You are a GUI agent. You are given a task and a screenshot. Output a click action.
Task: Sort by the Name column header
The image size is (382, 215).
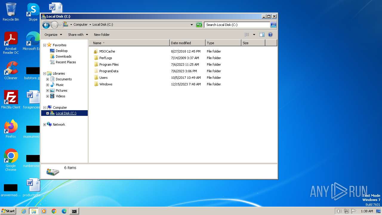click(x=129, y=43)
